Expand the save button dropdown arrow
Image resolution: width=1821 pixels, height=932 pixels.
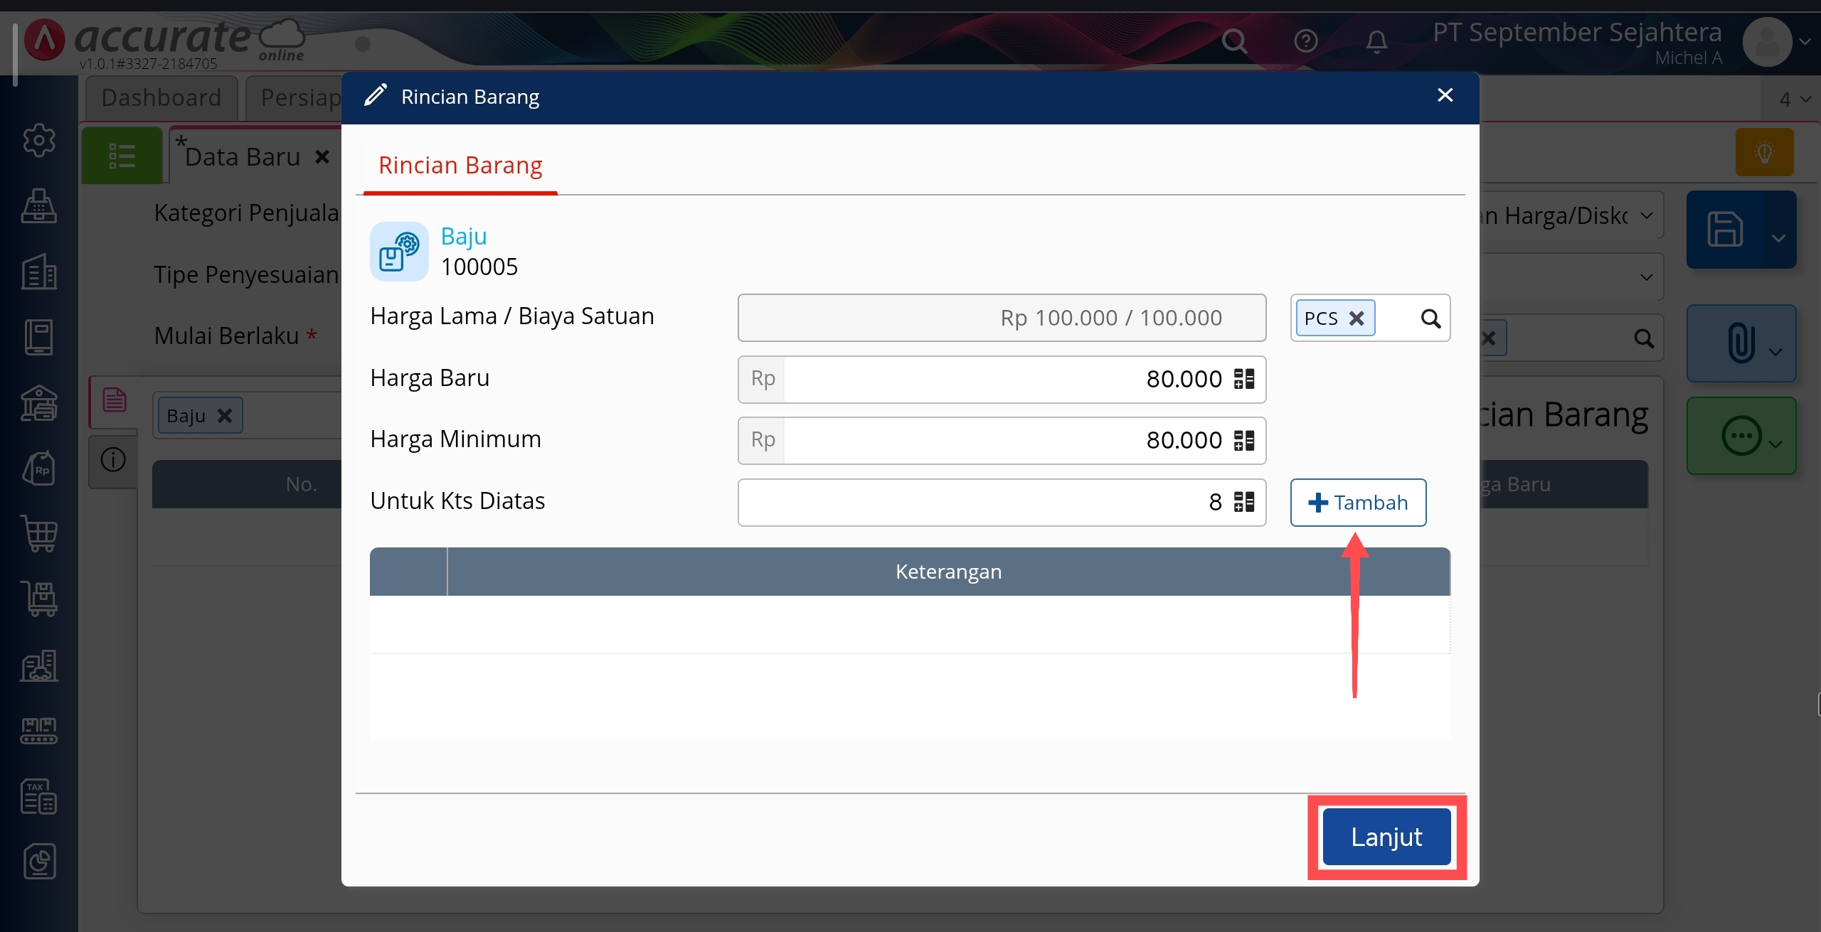[x=1778, y=238]
